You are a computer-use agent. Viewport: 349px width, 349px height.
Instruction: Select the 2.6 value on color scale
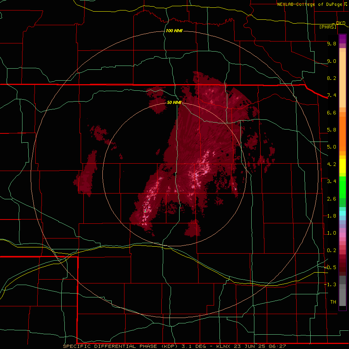pos(332,199)
